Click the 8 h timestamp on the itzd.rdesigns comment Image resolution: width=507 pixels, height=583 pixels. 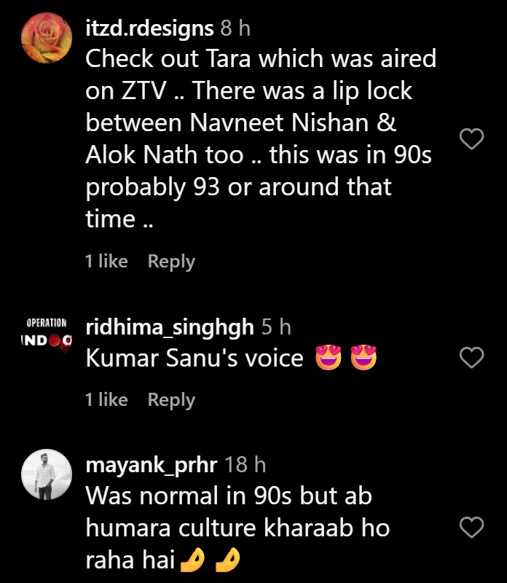coord(235,28)
